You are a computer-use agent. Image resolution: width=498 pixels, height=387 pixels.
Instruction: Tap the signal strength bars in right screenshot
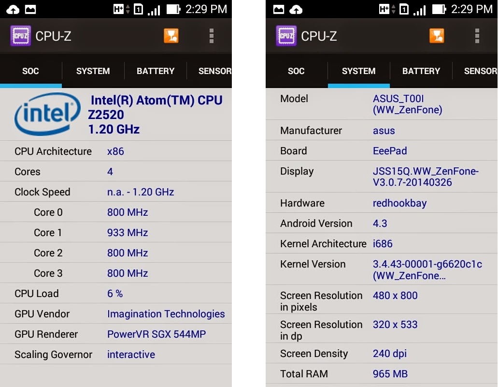pos(420,10)
